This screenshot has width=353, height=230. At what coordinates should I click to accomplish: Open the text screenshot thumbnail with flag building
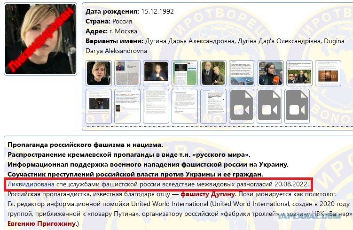tap(242, 73)
